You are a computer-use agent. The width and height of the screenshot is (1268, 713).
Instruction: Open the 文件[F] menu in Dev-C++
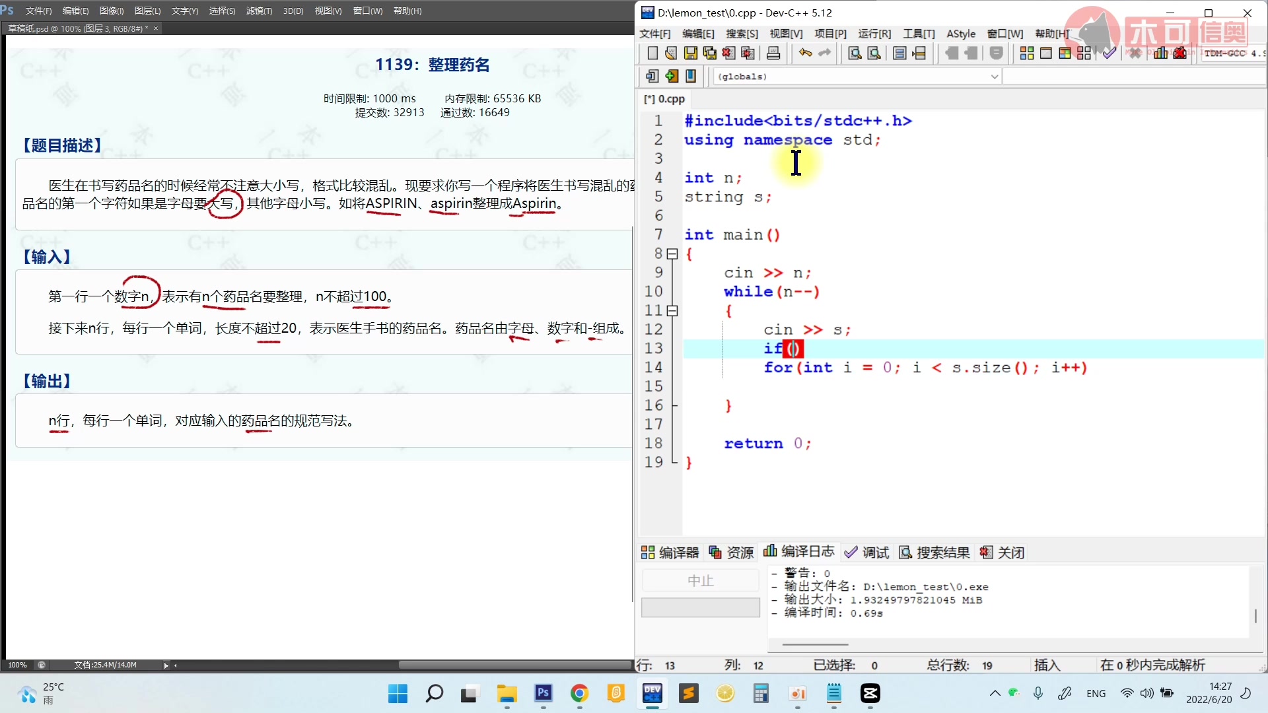pyautogui.click(x=655, y=34)
